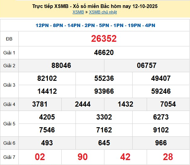Select the Giải 4 number 7054
This screenshot has width=190, height=165.
[168, 104]
